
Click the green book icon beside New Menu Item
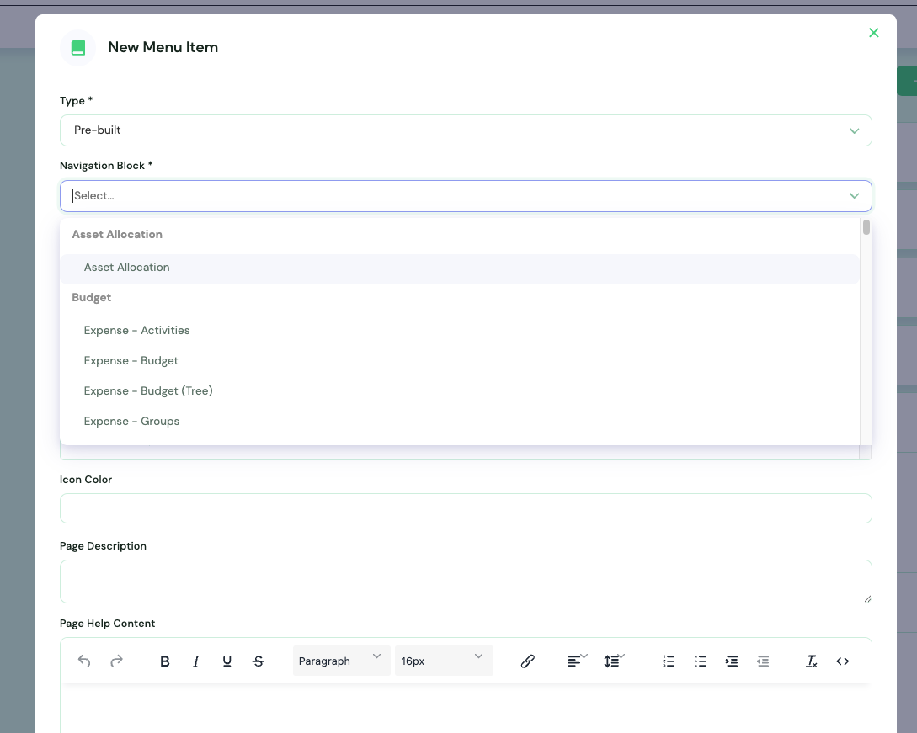point(77,47)
